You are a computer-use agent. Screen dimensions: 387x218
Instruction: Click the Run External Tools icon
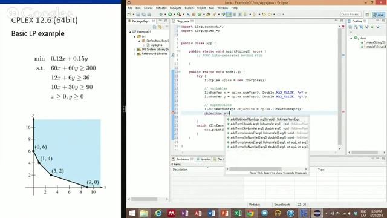tap(179, 15)
